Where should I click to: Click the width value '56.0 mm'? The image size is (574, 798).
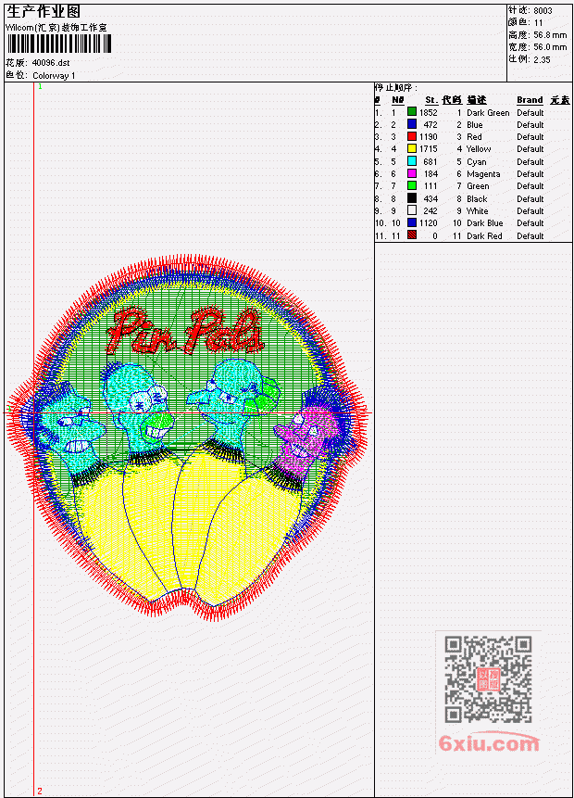pyautogui.click(x=550, y=47)
